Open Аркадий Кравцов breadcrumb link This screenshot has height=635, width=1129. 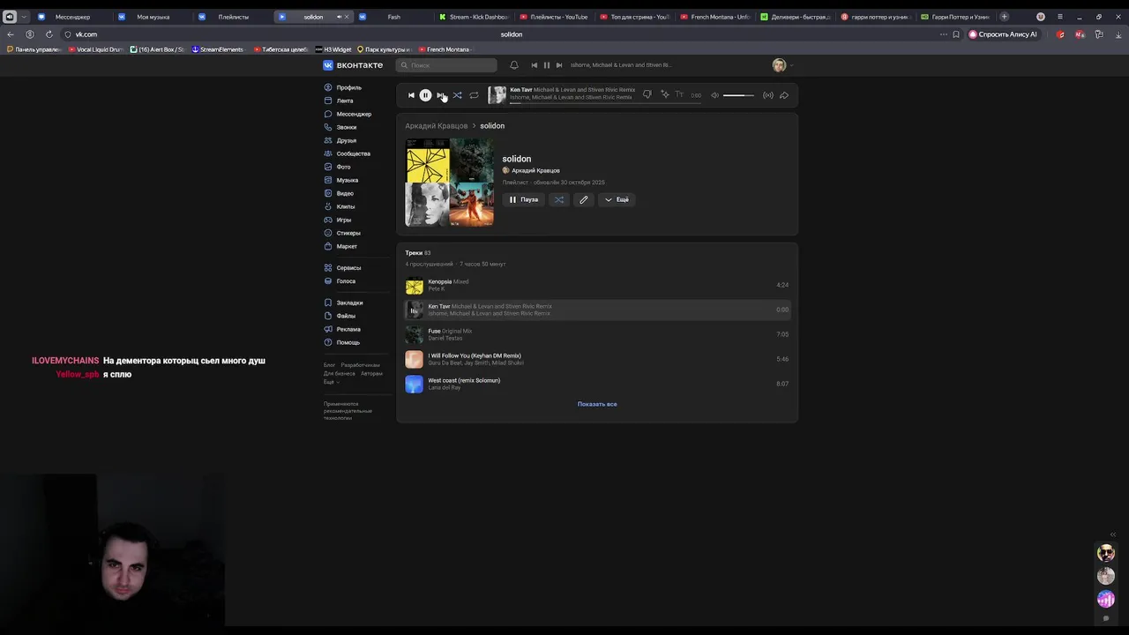tap(437, 126)
